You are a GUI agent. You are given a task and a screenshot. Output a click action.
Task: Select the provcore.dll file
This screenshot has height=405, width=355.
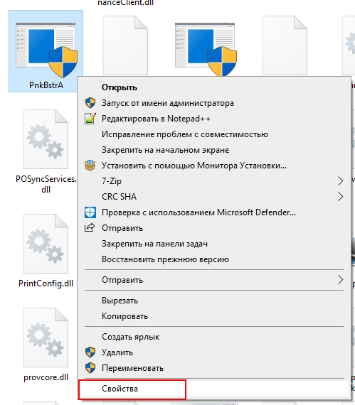46,345
